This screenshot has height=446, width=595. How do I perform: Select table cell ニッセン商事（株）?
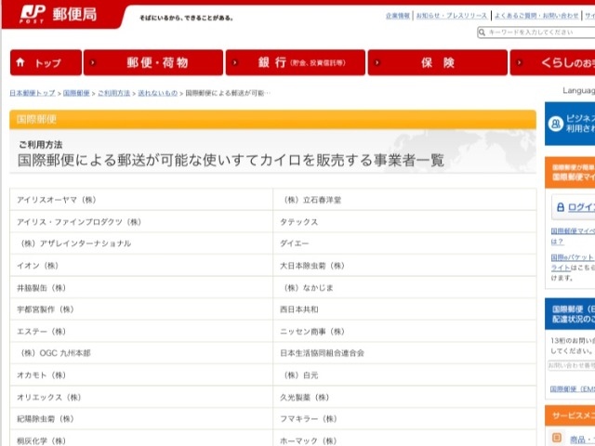(404, 331)
